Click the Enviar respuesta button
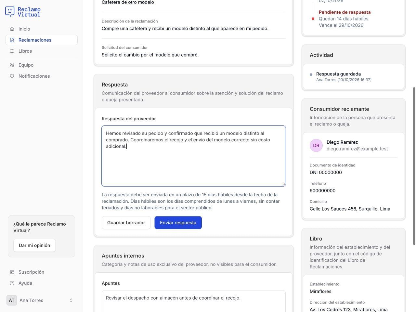The height and width of the screenshot is (312, 416). point(178,223)
